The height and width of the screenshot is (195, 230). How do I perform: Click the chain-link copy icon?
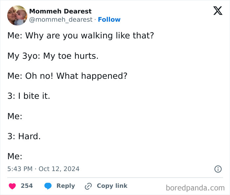tap(88, 186)
